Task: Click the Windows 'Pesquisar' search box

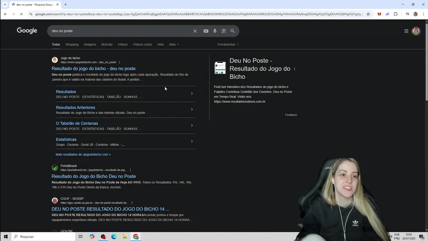Action: tap(43, 237)
